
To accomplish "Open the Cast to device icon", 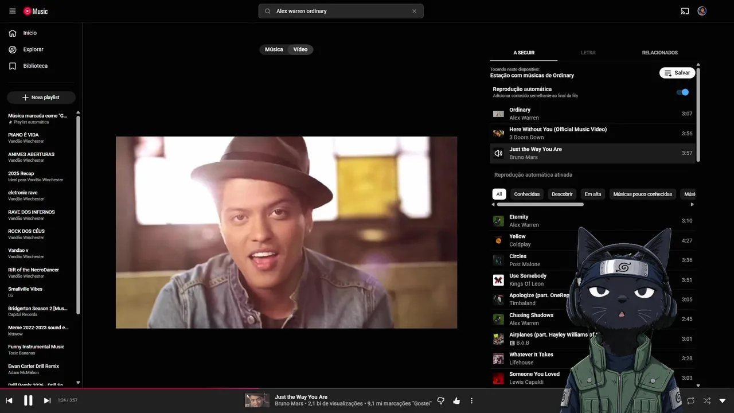I will (x=685, y=11).
